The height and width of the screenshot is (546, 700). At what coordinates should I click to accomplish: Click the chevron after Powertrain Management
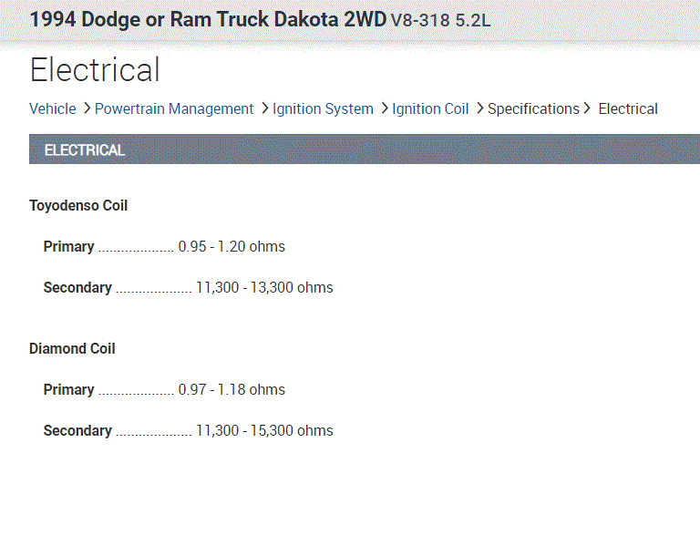click(x=263, y=108)
